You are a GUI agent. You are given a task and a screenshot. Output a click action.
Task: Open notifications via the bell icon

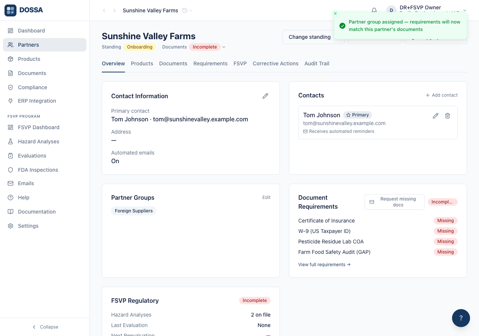[374, 10]
